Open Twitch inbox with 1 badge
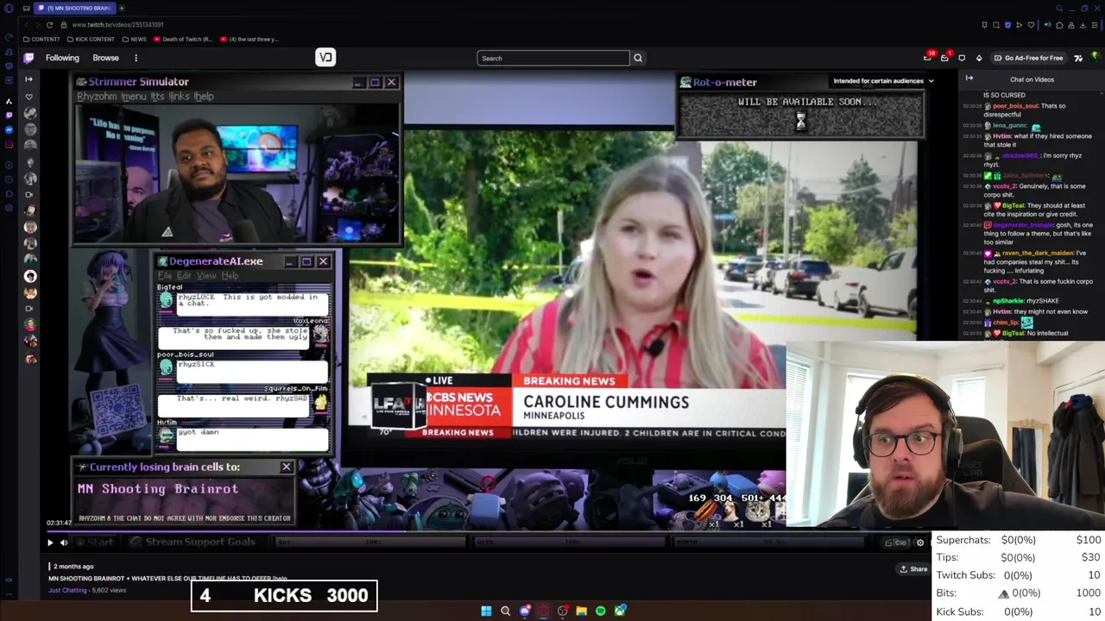The image size is (1105, 621). click(x=945, y=58)
